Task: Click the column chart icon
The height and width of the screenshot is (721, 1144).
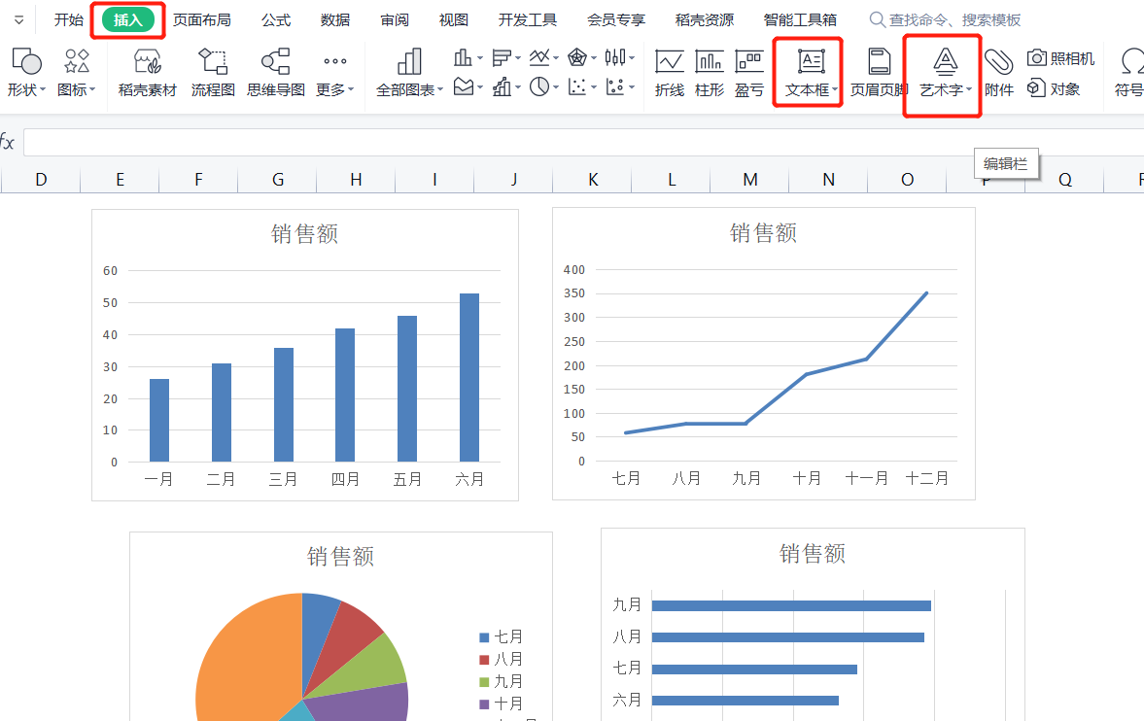Action: pyautogui.click(x=463, y=57)
